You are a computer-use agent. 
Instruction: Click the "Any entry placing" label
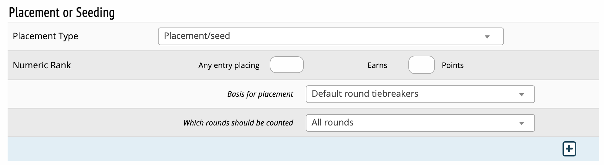click(x=229, y=65)
